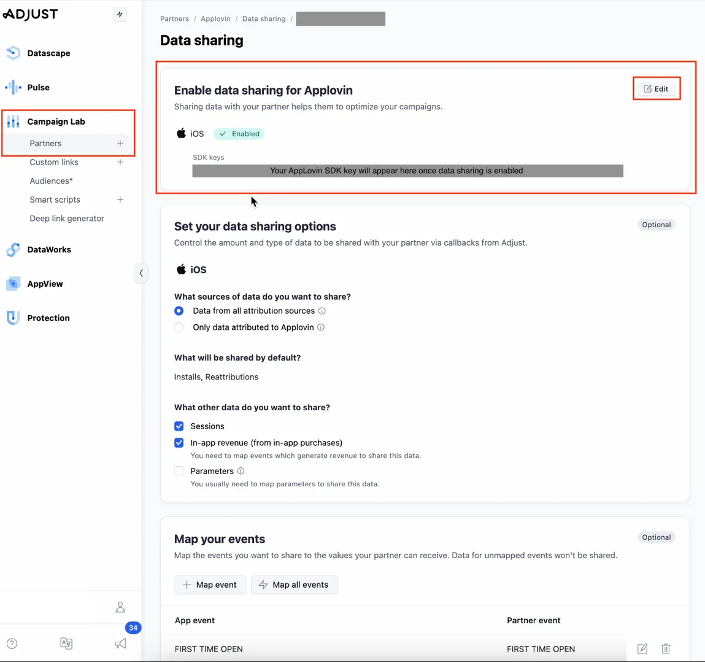Click the Map all events button
The height and width of the screenshot is (662, 705).
(295, 584)
